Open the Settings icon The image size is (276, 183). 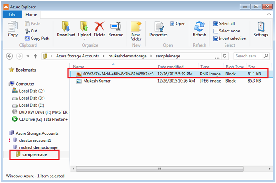pos(261,29)
